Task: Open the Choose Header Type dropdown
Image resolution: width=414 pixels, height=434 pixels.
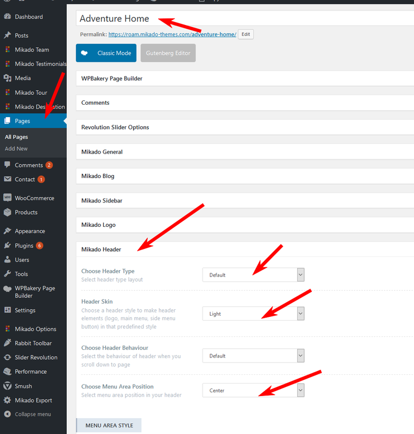Action: [x=253, y=275]
